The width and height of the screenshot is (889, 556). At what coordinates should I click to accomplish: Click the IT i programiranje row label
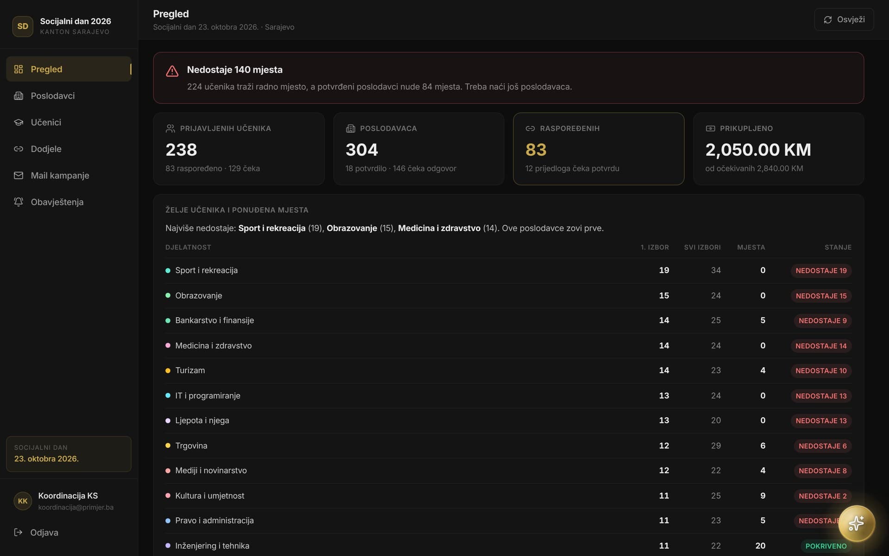[208, 396]
